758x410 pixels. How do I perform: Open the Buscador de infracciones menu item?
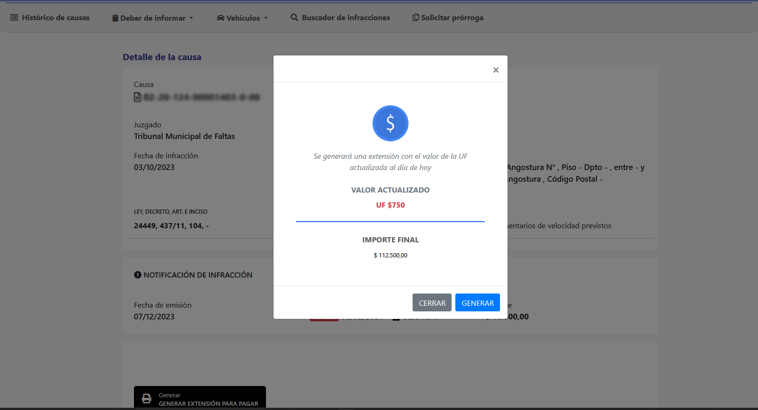point(346,18)
